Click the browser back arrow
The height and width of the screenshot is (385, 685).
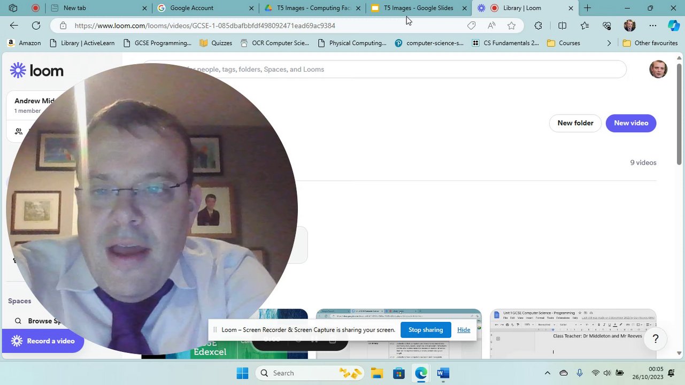[14, 25]
